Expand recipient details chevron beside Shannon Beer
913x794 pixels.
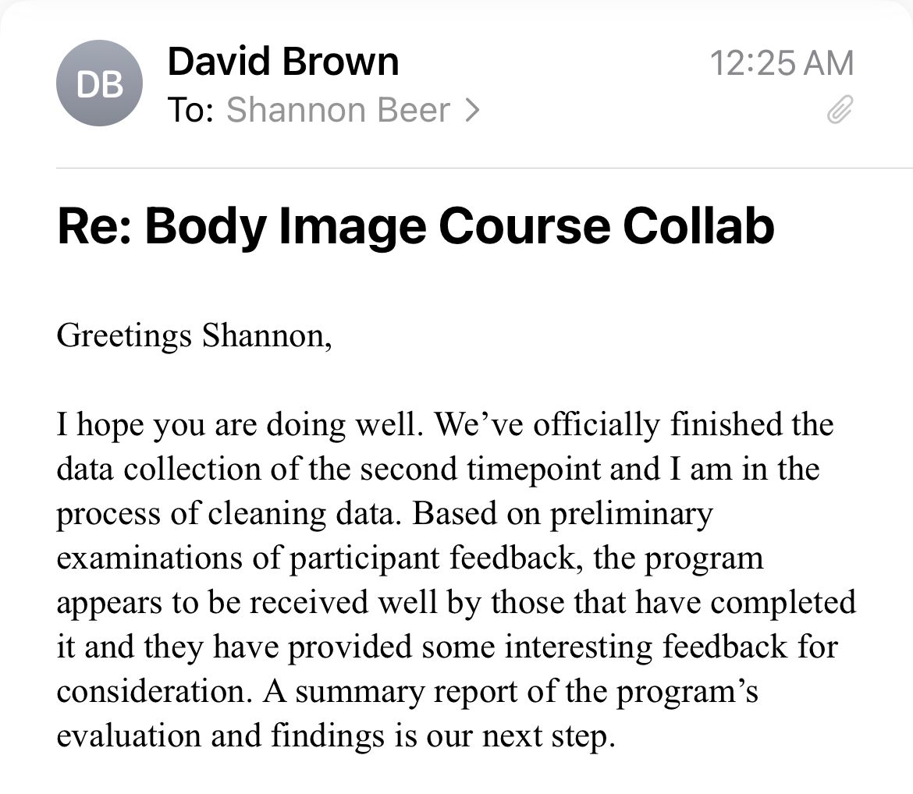point(471,112)
